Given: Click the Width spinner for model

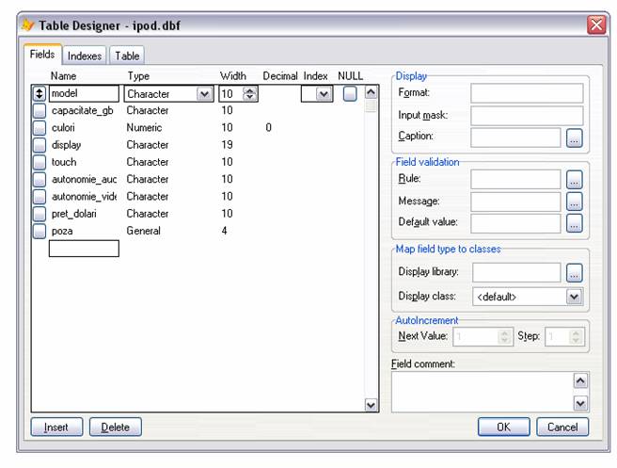Looking at the screenshot, I should 249,93.
